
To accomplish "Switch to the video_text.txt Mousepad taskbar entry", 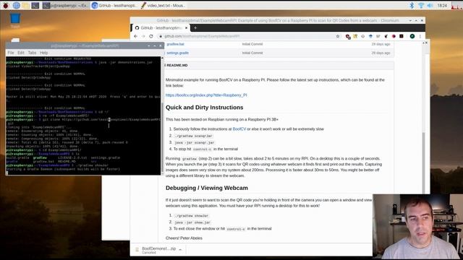I will click(163, 5).
